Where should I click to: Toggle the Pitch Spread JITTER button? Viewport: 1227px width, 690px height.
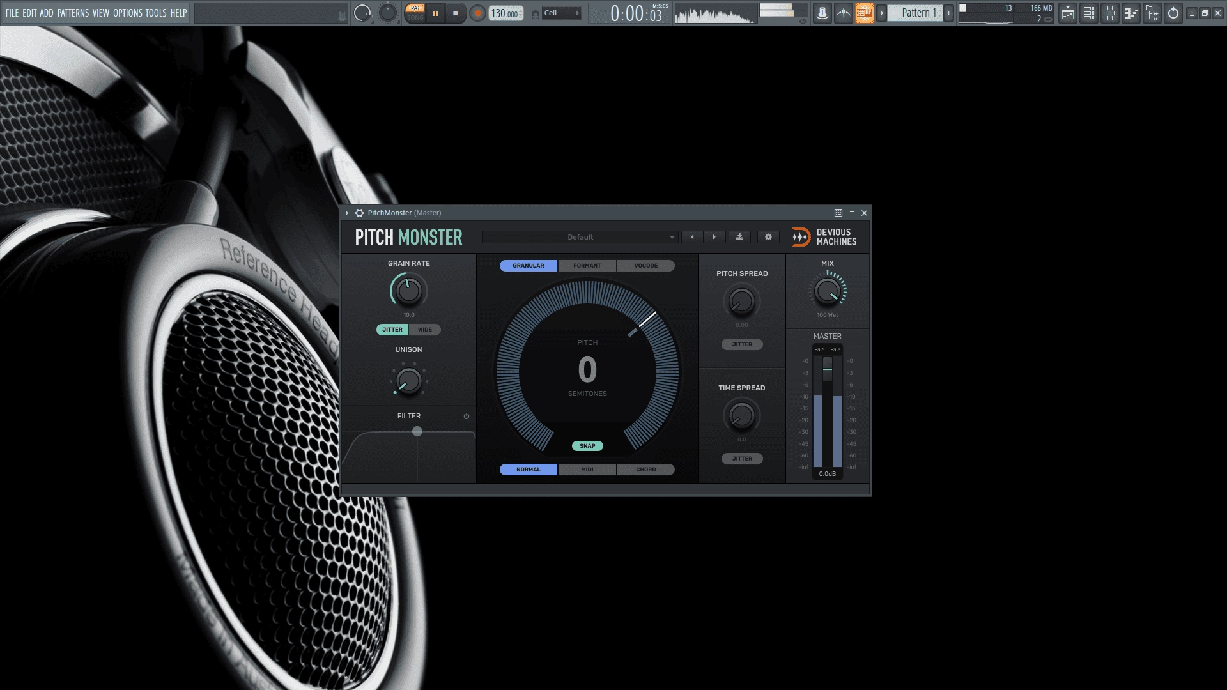[x=742, y=344]
